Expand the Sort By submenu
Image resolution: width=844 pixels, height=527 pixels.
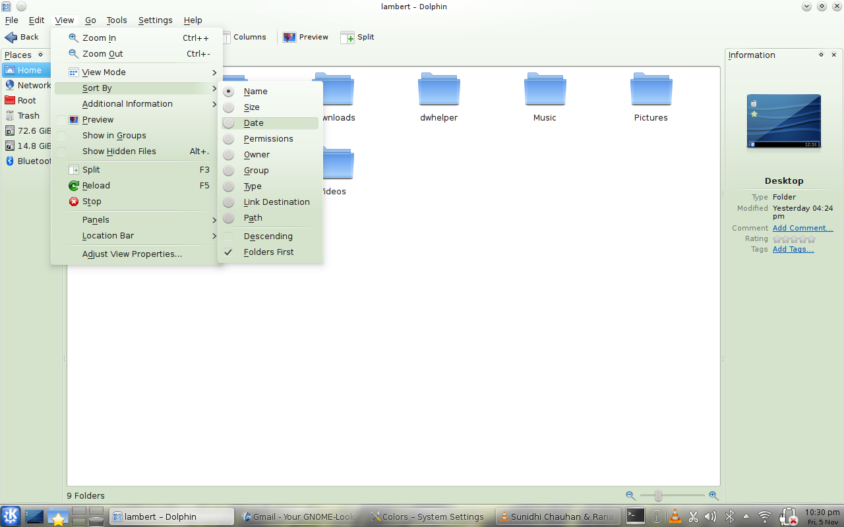pos(136,88)
